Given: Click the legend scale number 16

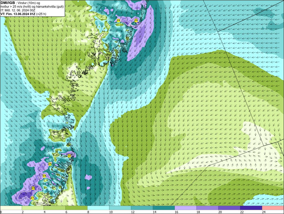Looking at the screenshot, I should tap(176, 212).
